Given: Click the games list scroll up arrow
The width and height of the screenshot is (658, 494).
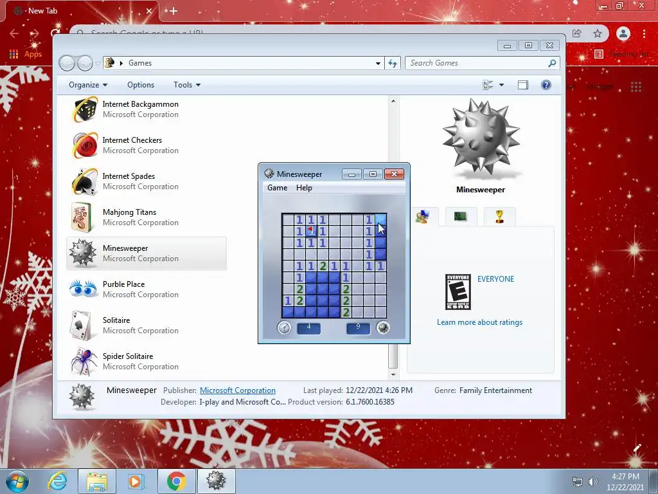Looking at the screenshot, I should click(x=393, y=101).
